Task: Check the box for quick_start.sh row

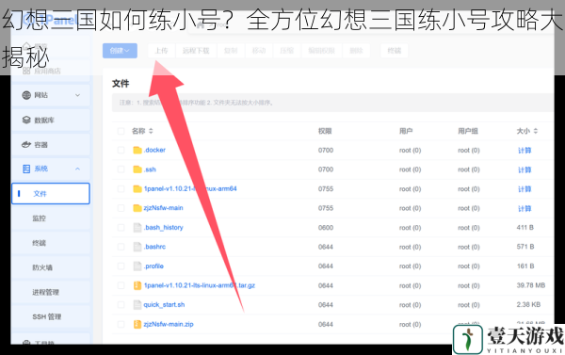Action: pos(121,305)
